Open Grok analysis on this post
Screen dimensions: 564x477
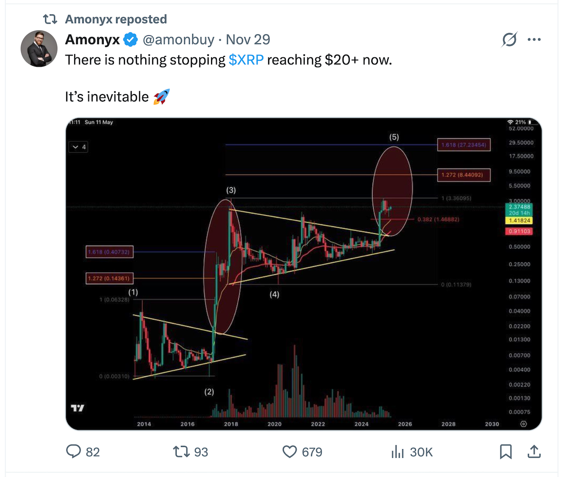[509, 40]
